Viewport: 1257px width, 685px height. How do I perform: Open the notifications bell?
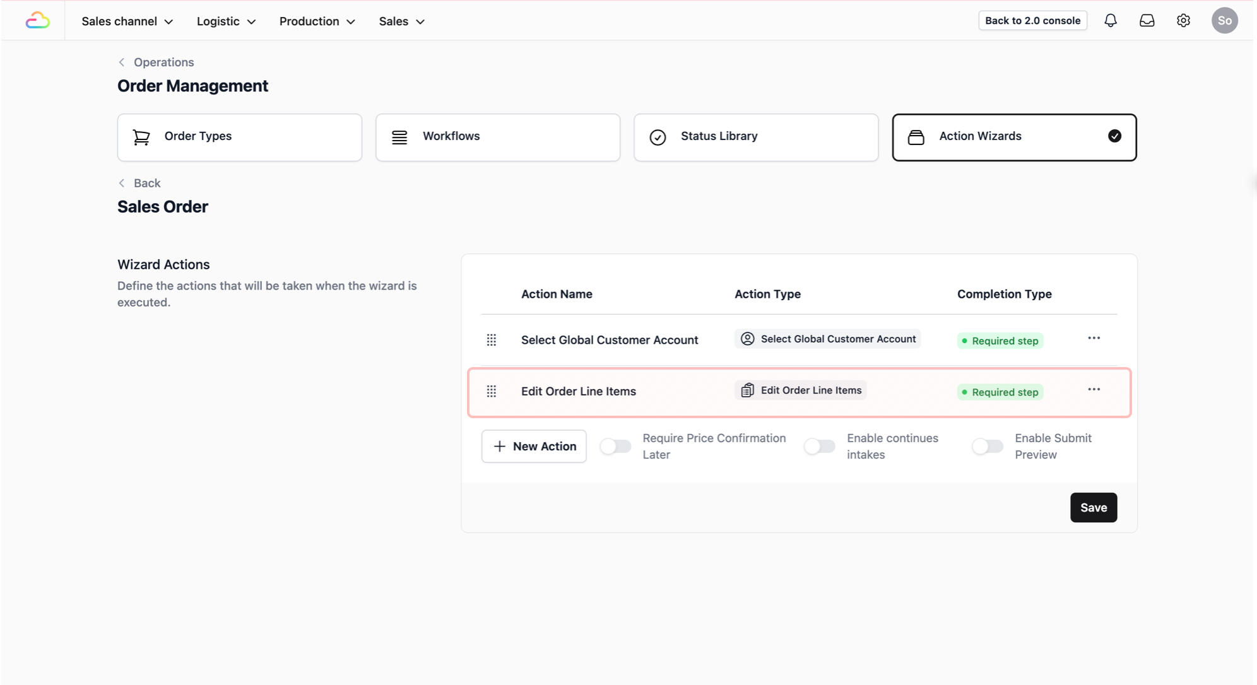(x=1110, y=21)
